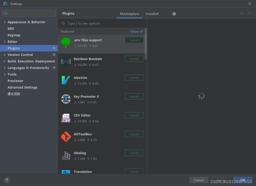Click the DevEco Studio logo in title bar

click(x=5, y=4)
